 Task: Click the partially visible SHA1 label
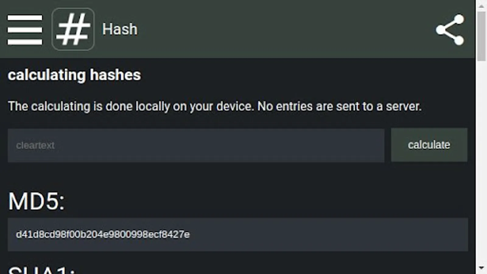[42, 270]
